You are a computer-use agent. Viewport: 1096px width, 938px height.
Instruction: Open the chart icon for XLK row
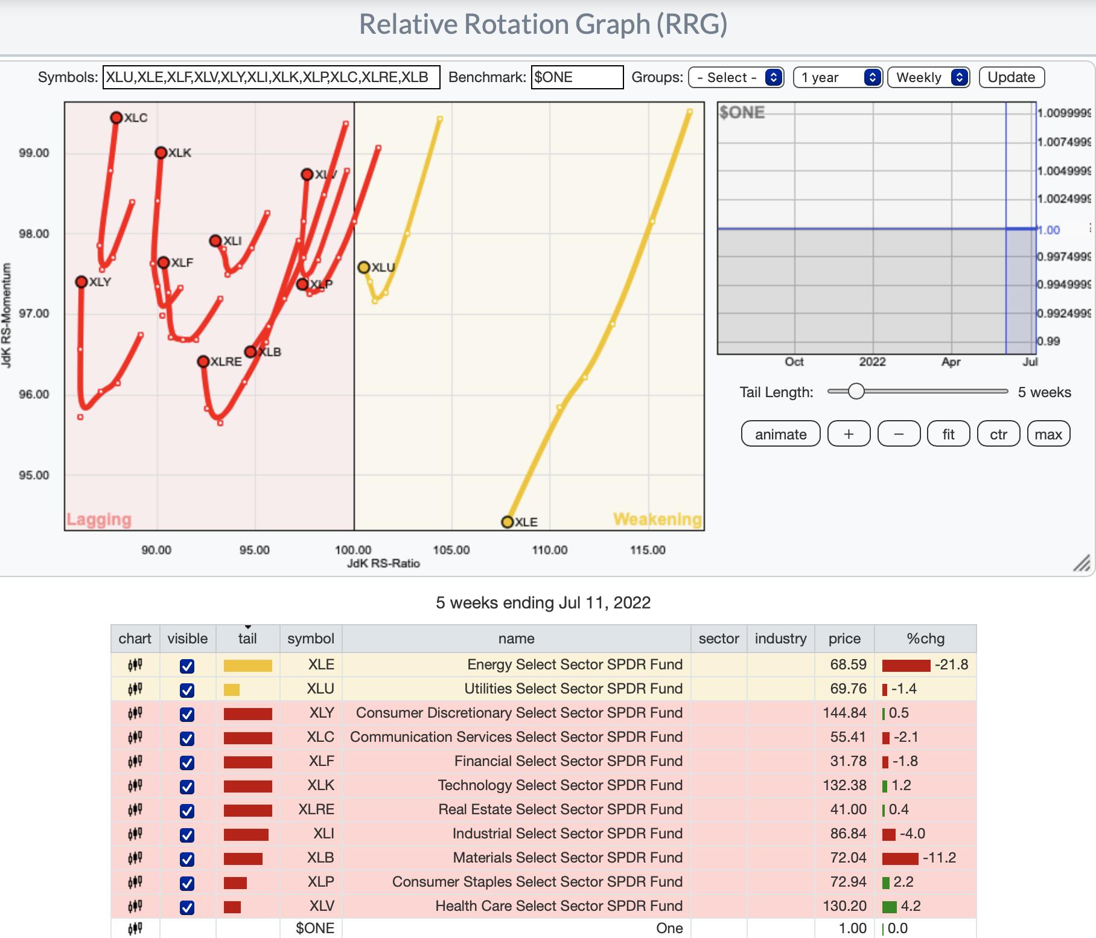[135, 786]
